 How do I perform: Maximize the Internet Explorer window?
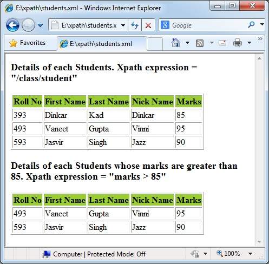tap(232, 6)
